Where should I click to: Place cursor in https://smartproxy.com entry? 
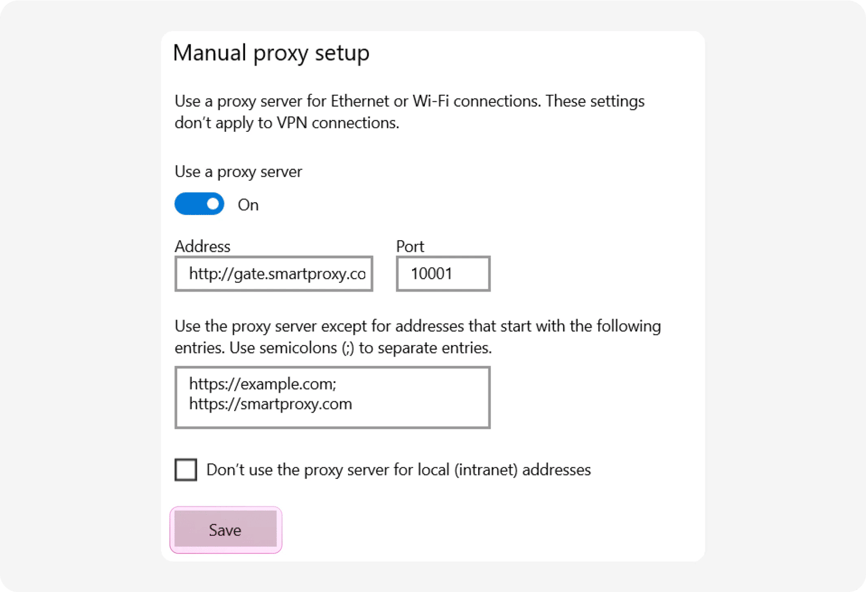(x=270, y=404)
